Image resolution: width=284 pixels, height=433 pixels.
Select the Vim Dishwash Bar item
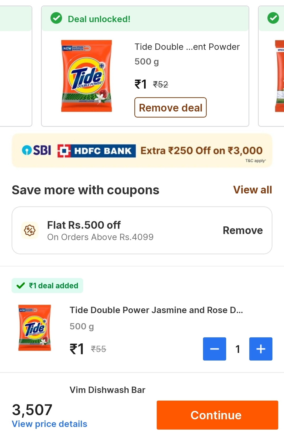tap(107, 390)
